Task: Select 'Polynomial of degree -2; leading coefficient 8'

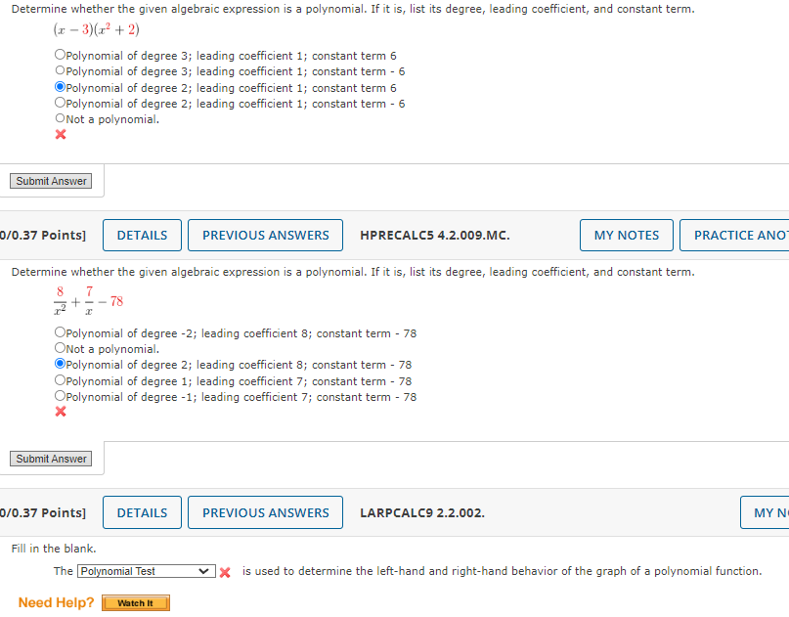Action: coord(58,332)
